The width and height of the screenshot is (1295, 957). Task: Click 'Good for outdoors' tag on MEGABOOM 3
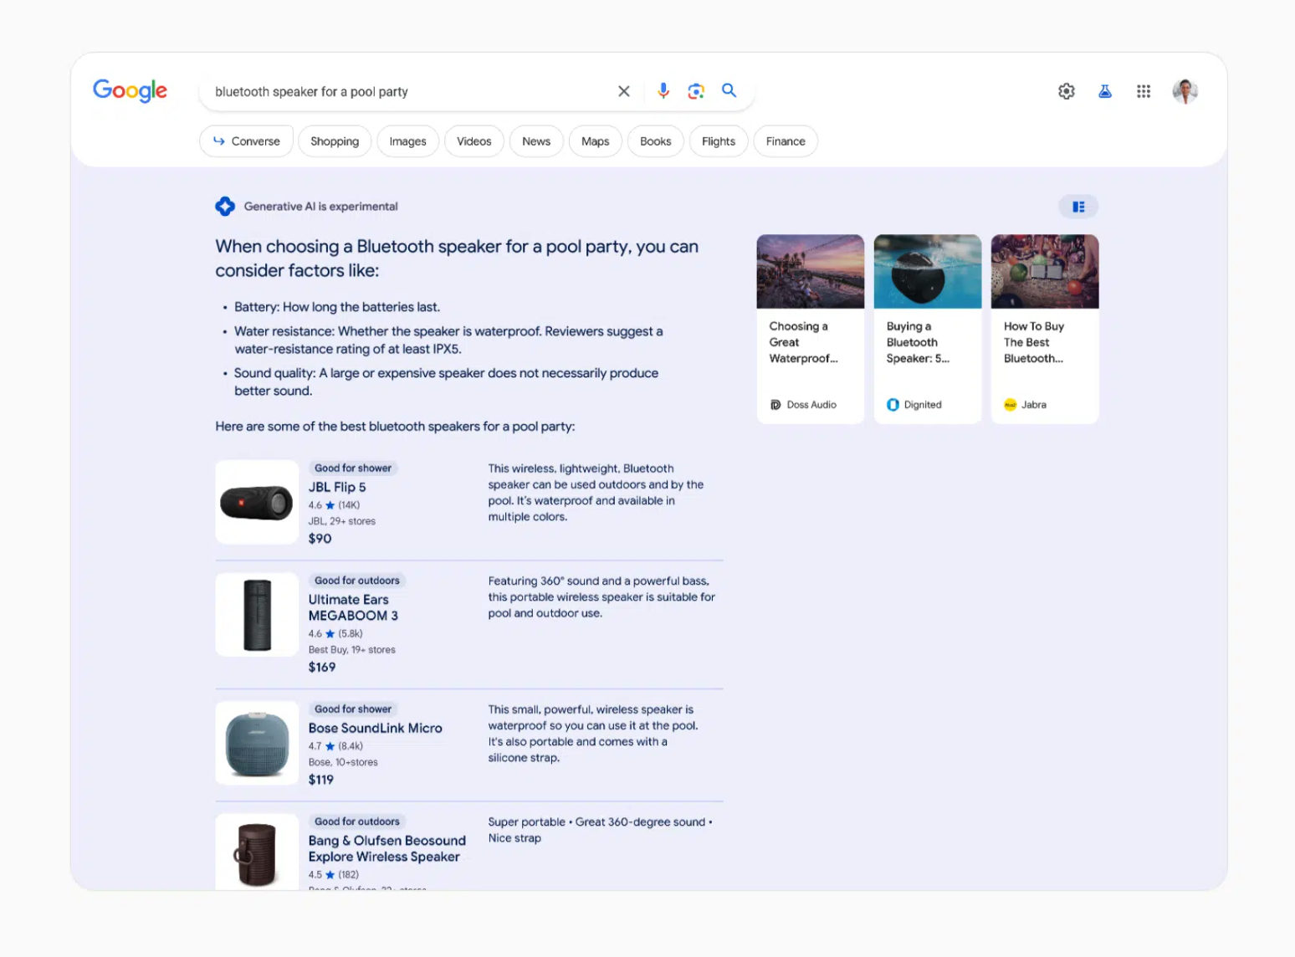click(357, 581)
